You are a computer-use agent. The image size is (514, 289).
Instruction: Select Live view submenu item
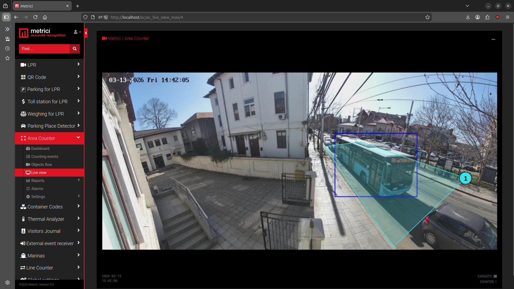[x=50, y=173]
